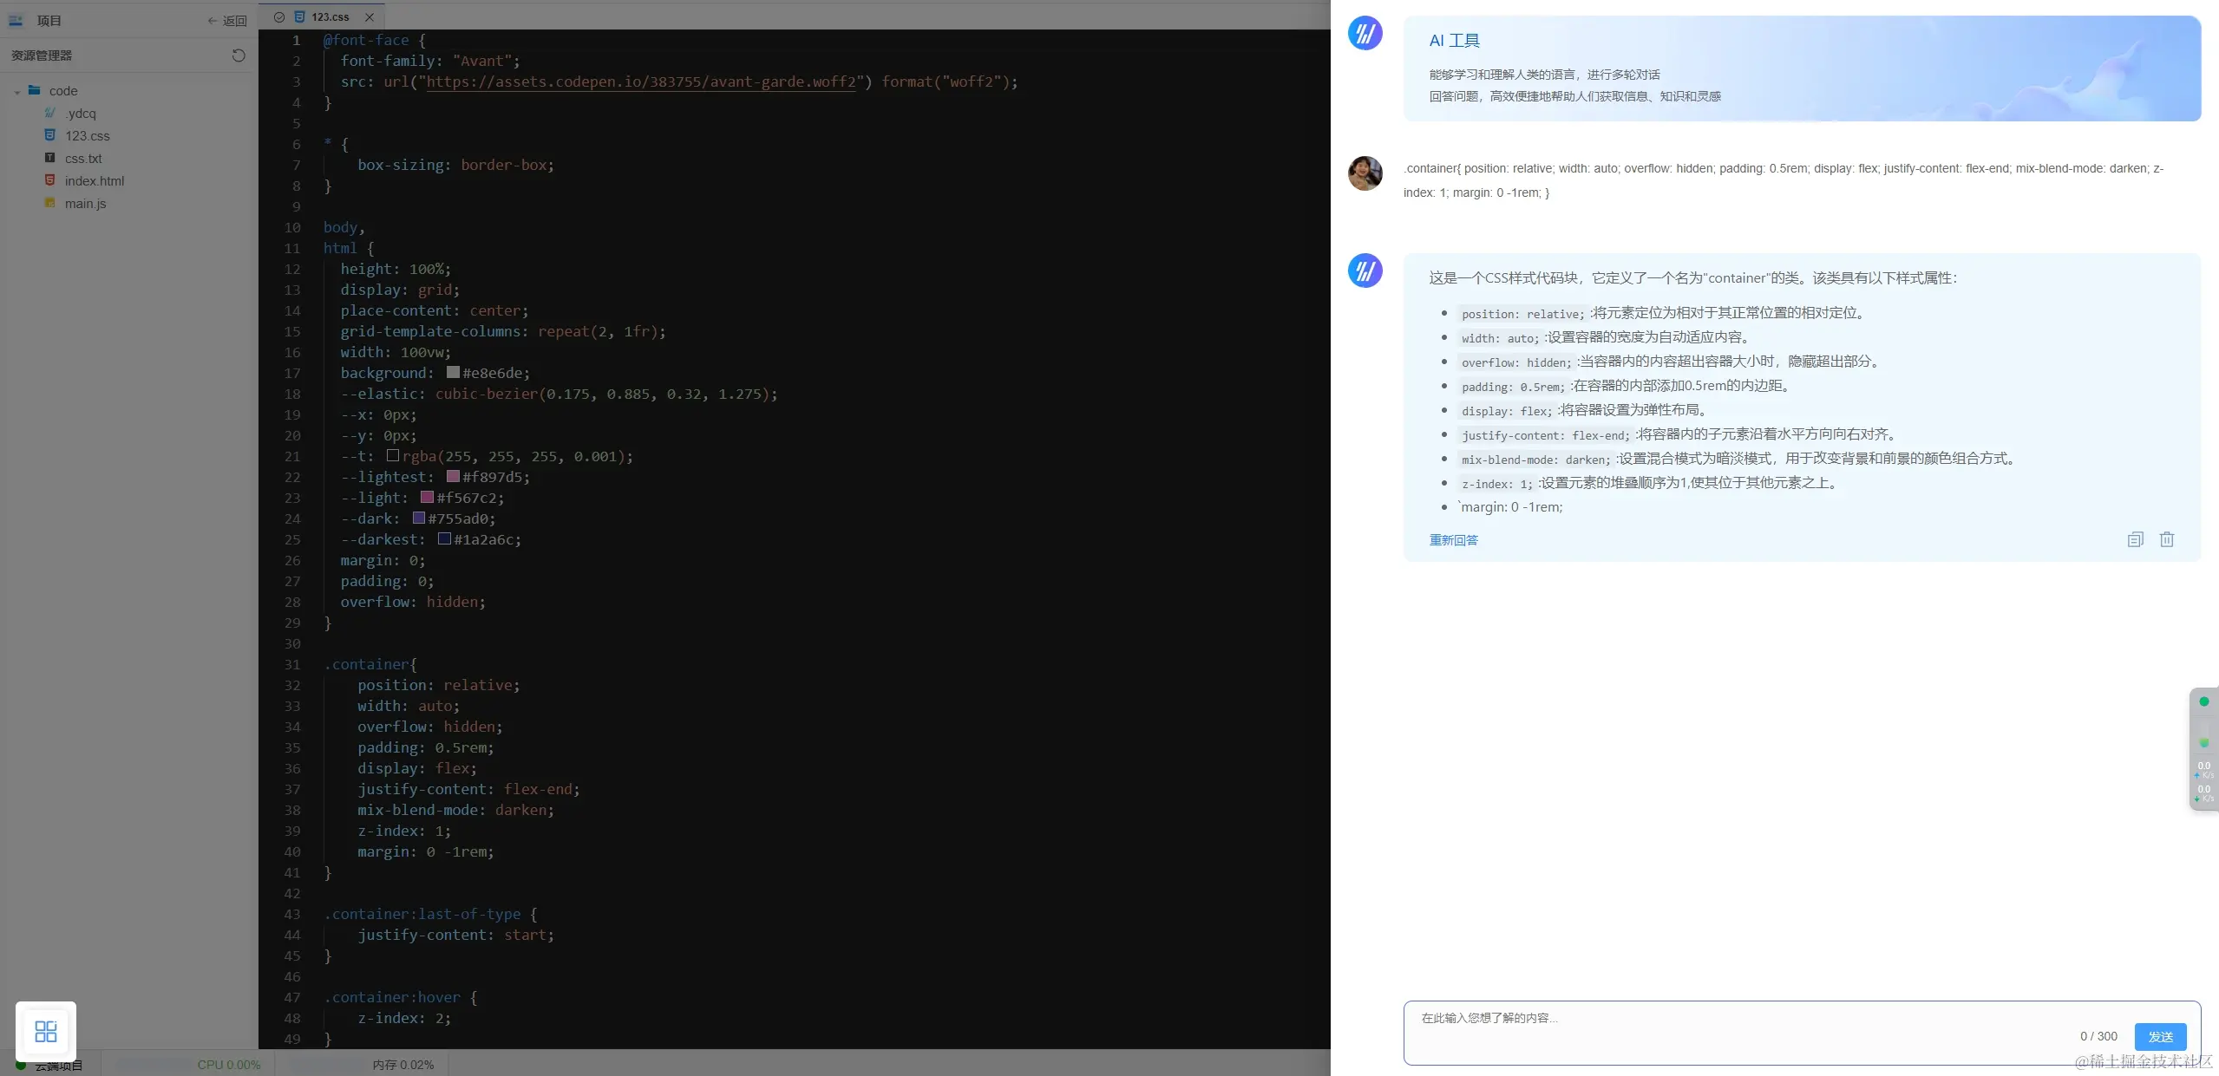2219x1076 pixels.
Task: Click the index.html file icon
Action: pos(50,180)
